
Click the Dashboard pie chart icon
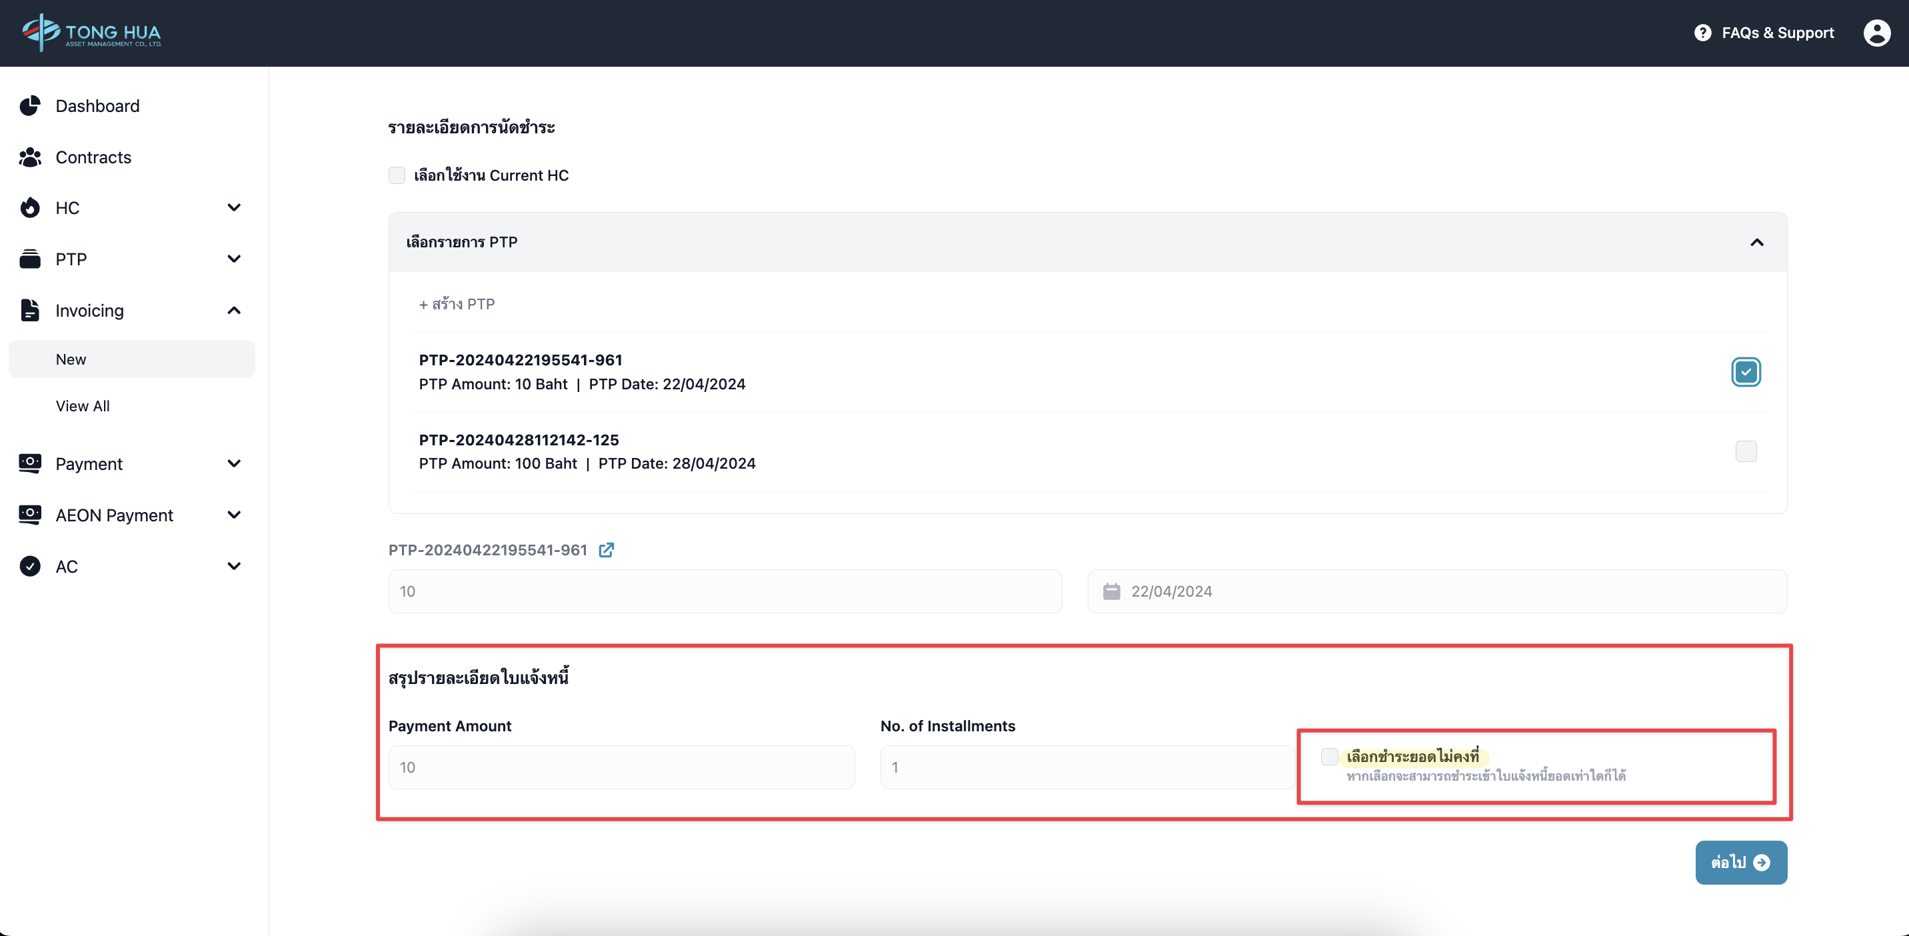(x=29, y=106)
